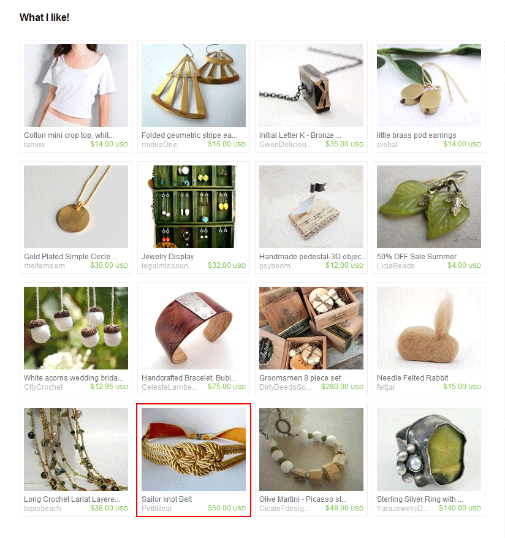Open the LiciaBeads seller link

point(395,266)
